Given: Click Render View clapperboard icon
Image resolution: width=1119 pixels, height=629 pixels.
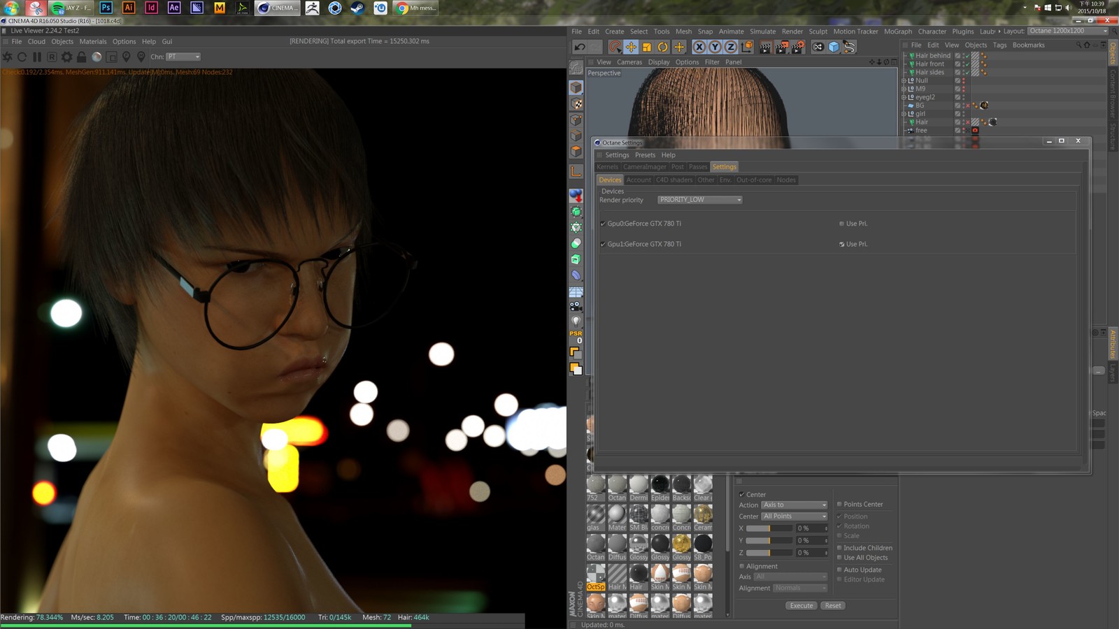Looking at the screenshot, I should coord(766,47).
